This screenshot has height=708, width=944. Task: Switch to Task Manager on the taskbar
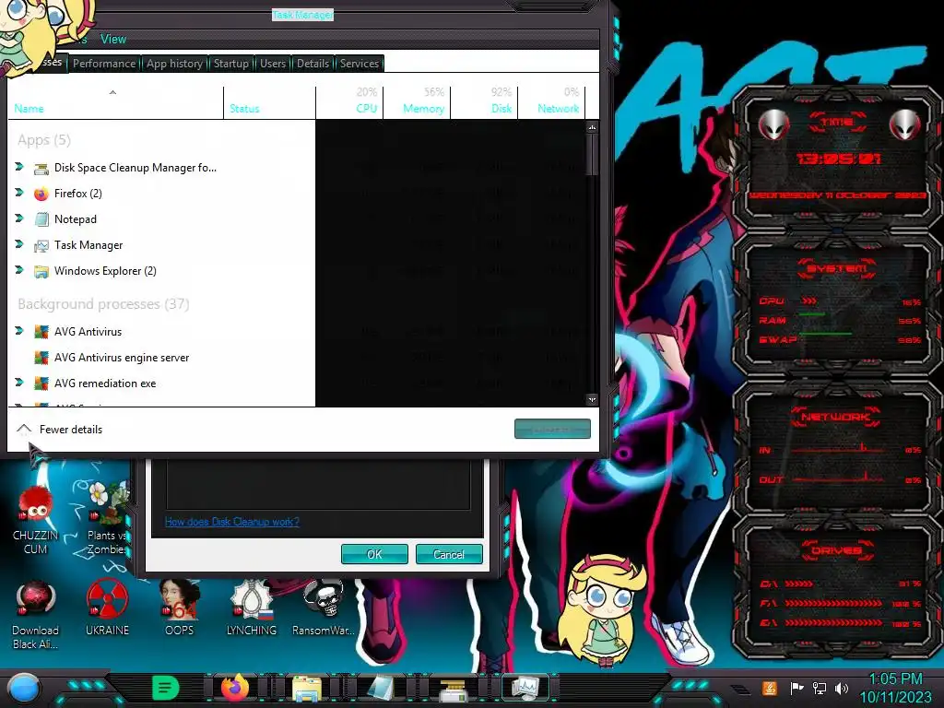tap(525, 688)
